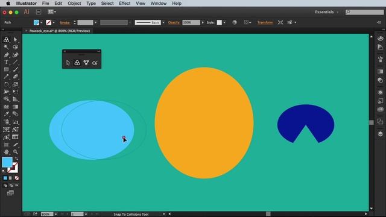The height and width of the screenshot is (217, 386).
Task: Click the Transform link in Control bar
Action: (x=265, y=22)
